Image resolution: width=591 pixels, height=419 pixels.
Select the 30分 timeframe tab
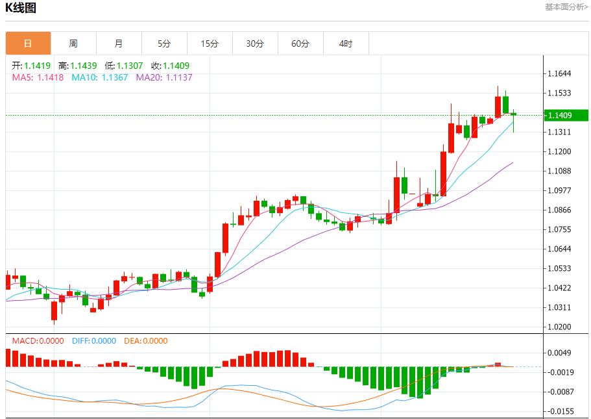pyautogui.click(x=255, y=44)
